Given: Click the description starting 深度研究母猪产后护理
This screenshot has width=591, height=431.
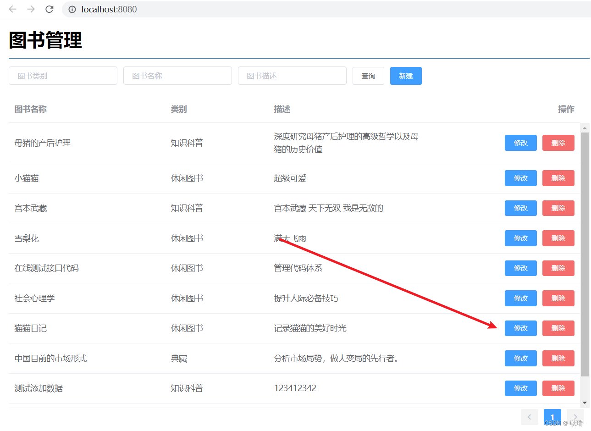Looking at the screenshot, I should [346, 143].
